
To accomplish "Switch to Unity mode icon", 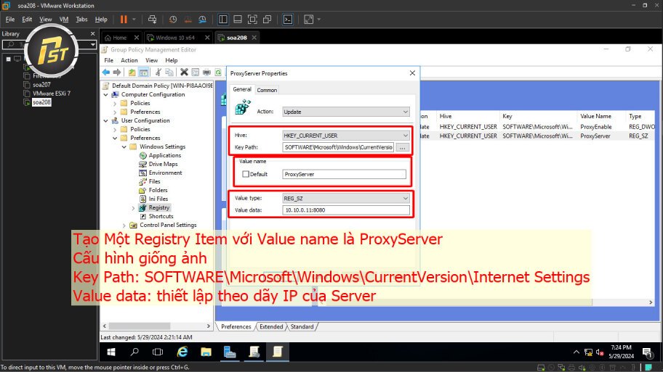I will (267, 20).
